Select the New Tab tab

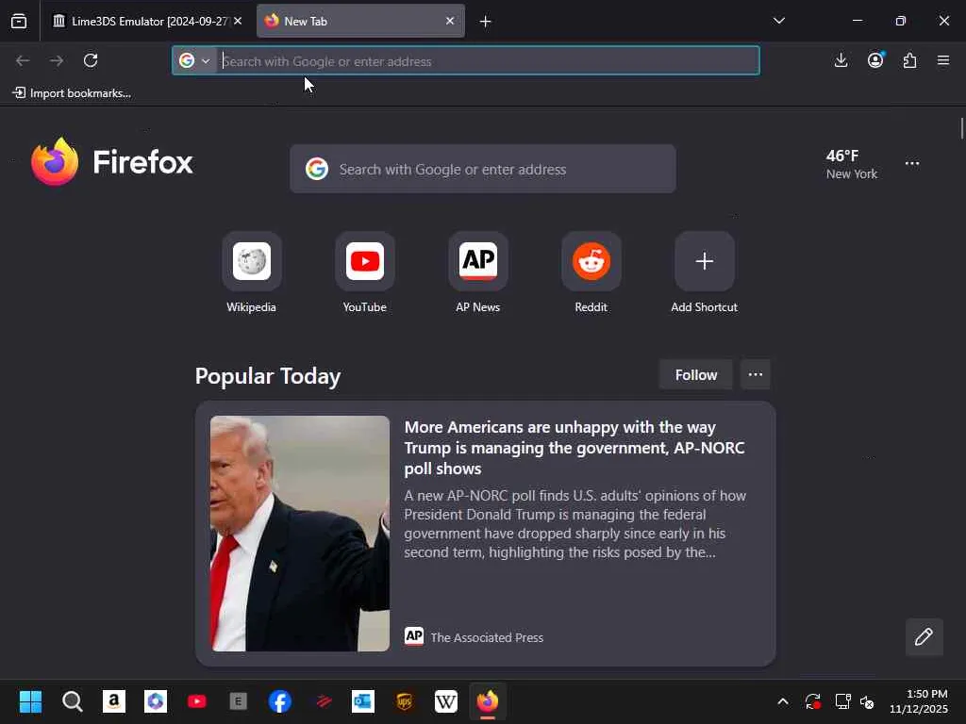(x=360, y=21)
